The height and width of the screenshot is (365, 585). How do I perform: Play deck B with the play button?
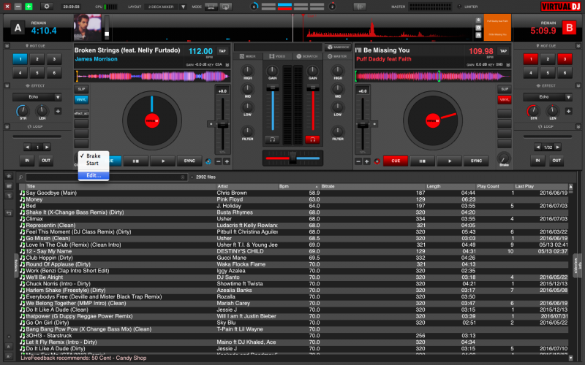(450, 161)
